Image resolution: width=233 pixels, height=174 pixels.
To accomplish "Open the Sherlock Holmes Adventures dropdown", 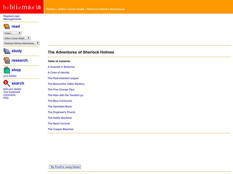I will click(21, 43).
